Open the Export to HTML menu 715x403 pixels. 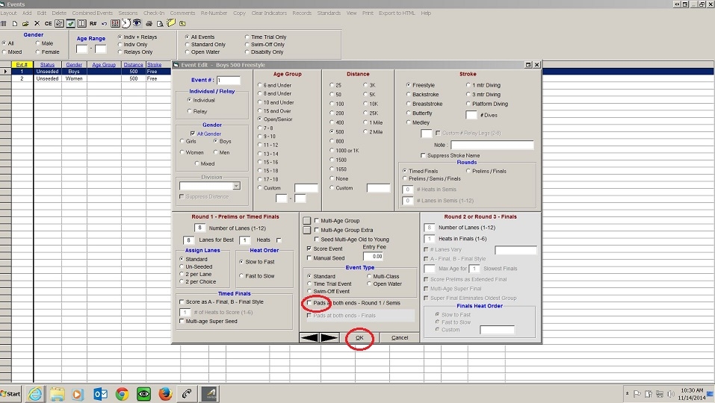(x=397, y=13)
